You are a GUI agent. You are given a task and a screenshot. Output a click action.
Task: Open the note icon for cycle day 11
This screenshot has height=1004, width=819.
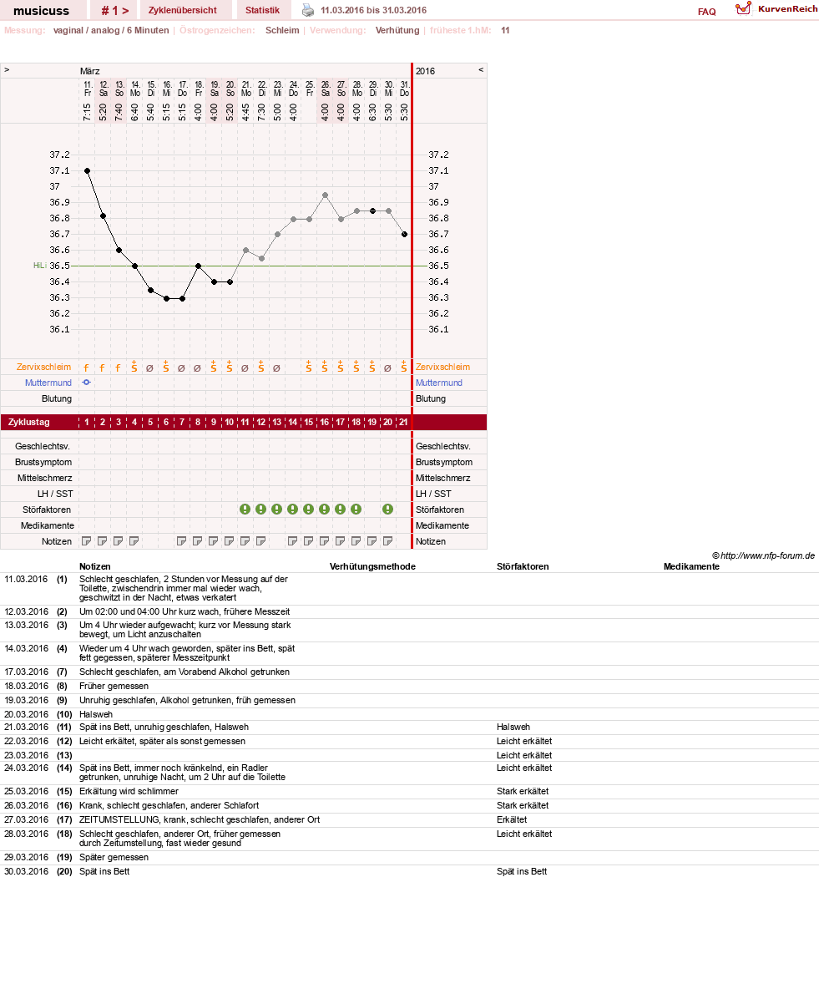[x=245, y=541]
